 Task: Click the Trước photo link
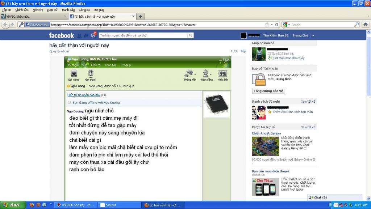(x=234, y=51)
